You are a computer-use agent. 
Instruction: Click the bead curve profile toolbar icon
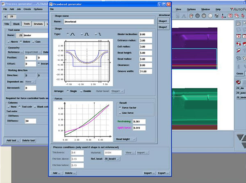click(x=184, y=16)
